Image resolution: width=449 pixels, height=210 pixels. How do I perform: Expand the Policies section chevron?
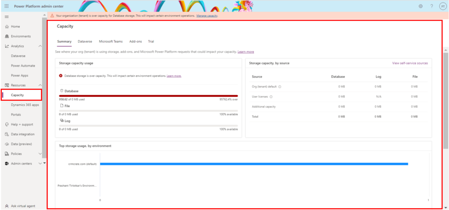tap(40, 154)
